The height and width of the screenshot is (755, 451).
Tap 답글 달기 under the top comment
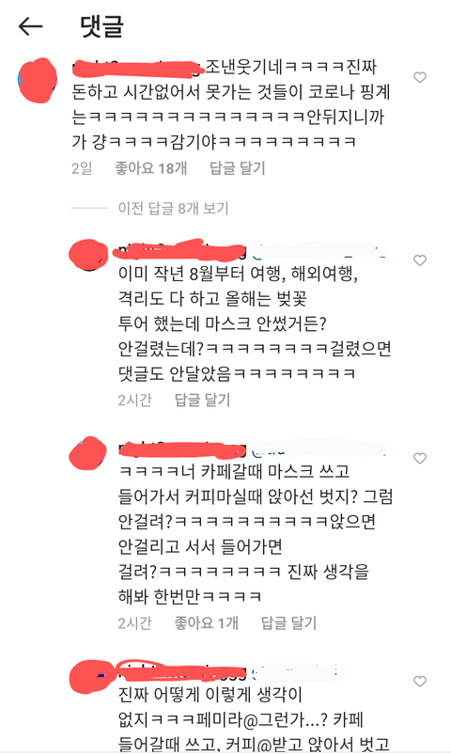238,168
